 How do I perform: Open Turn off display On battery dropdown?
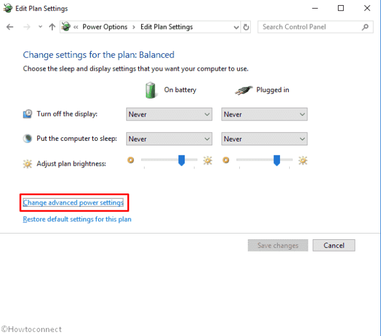click(169, 115)
